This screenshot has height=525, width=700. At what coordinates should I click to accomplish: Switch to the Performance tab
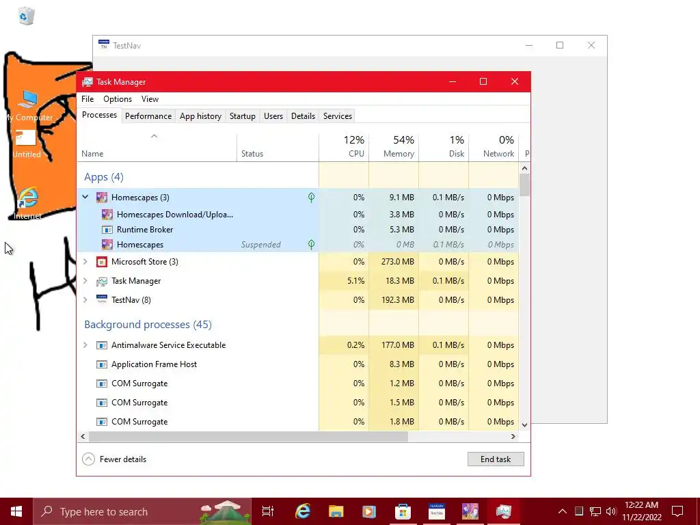148,116
